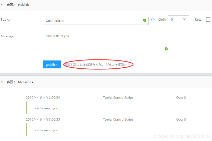Click the Retain label text

(x=200, y=20)
